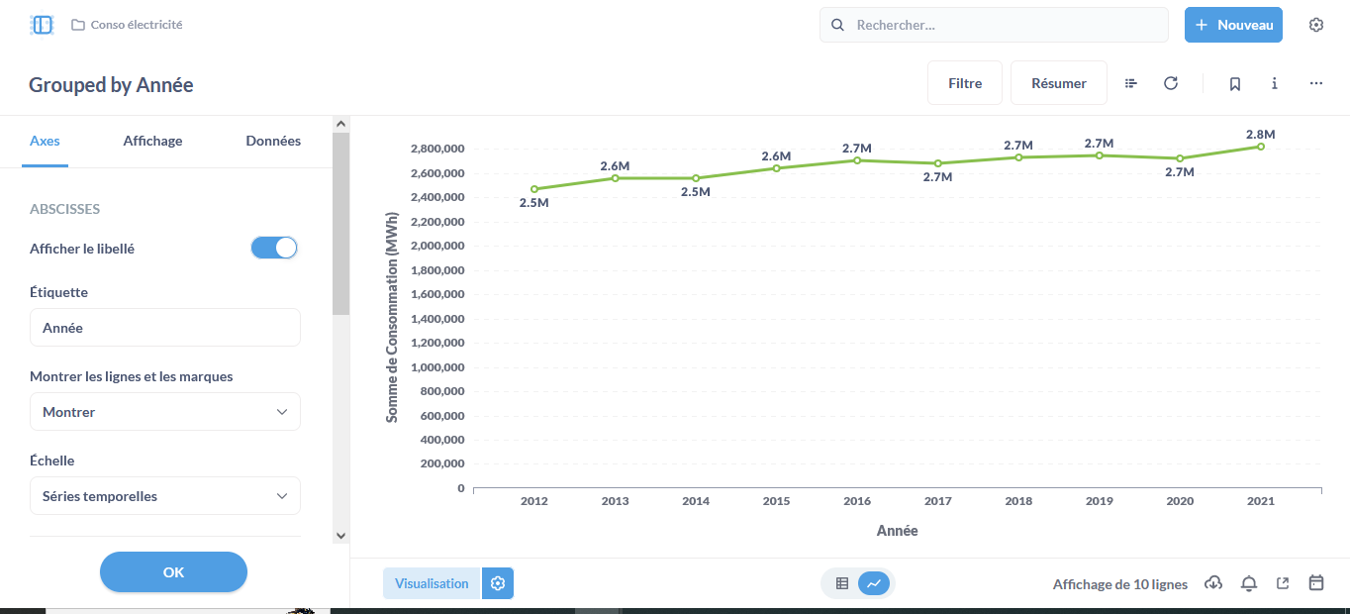Show question info via the i icon
This screenshot has width=1350, height=614.
(1275, 83)
